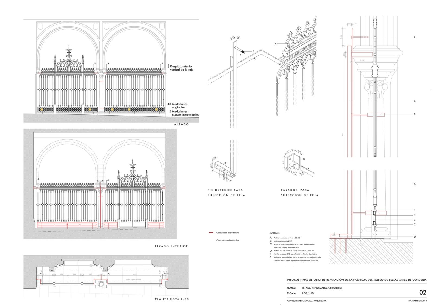This screenshot has width=434, height=307.
Task: Click the MATERIALES heading
Action: [x=274, y=233]
